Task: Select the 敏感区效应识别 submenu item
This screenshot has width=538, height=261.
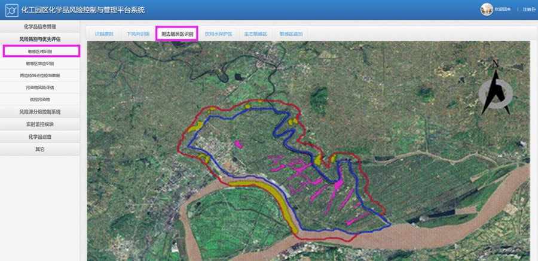Action: pos(40,63)
